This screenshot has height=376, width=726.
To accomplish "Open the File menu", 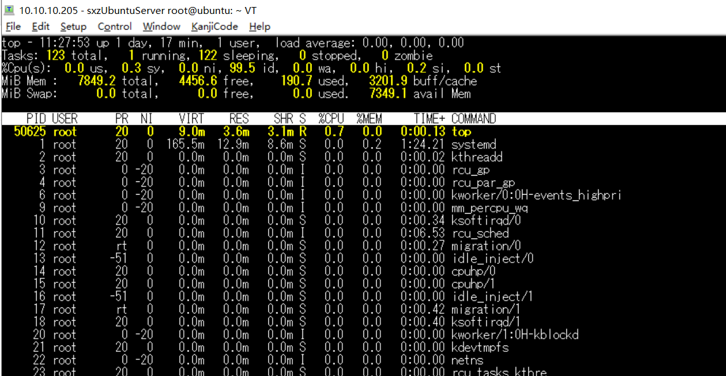I will 13,27.
